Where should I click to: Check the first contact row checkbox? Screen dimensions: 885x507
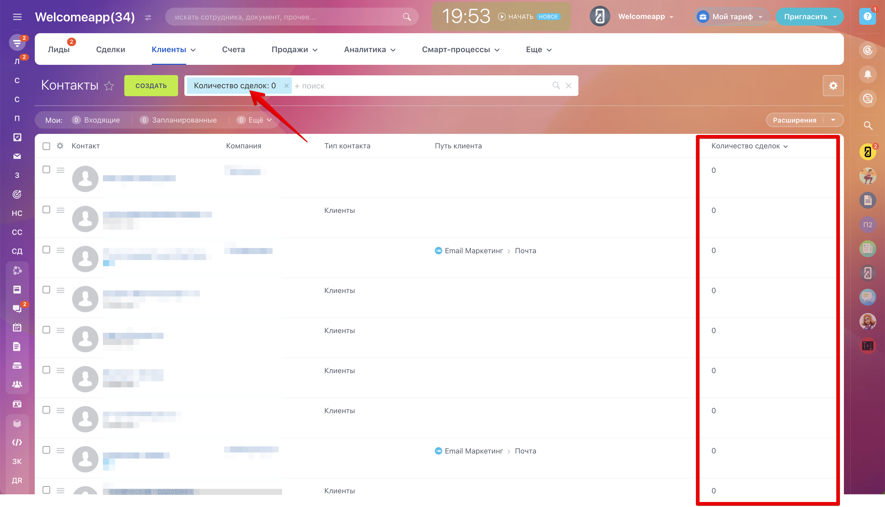pyautogui.click(x=46, y=170)
